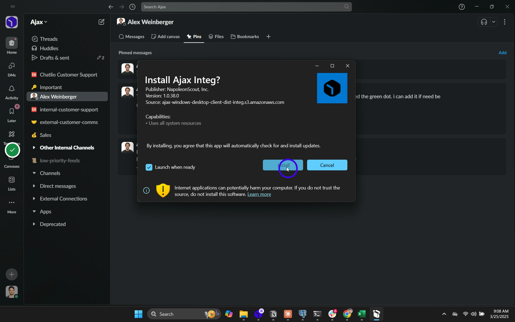Open the Bookmarks tab

click(245, 36)
